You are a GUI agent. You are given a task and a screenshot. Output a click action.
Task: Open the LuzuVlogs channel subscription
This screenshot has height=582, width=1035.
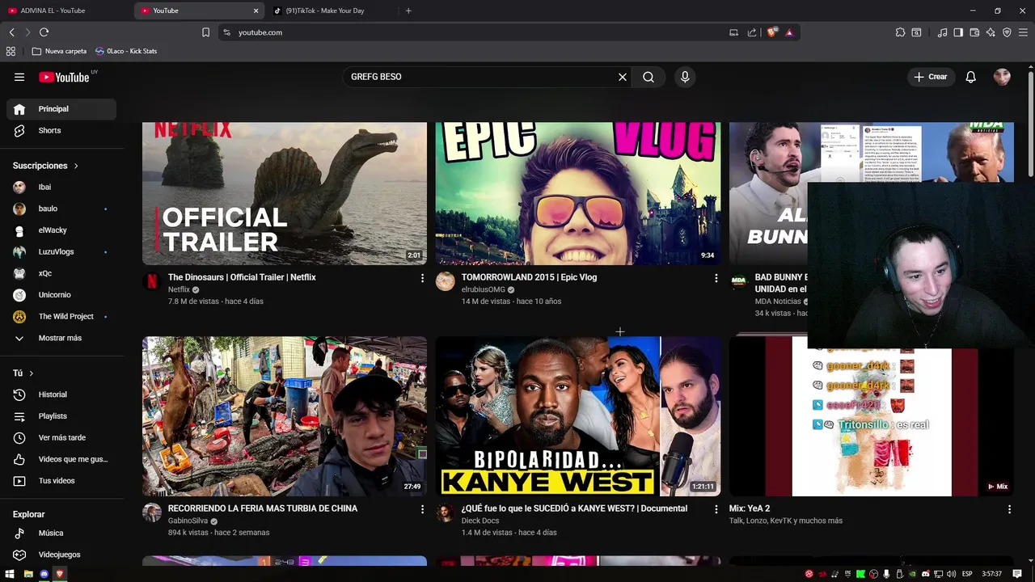(x=61, y=251)
